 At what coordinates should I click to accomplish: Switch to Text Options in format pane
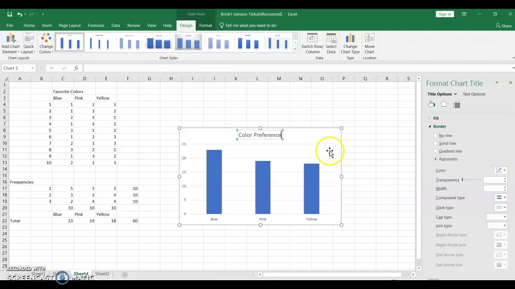point(474,94)
